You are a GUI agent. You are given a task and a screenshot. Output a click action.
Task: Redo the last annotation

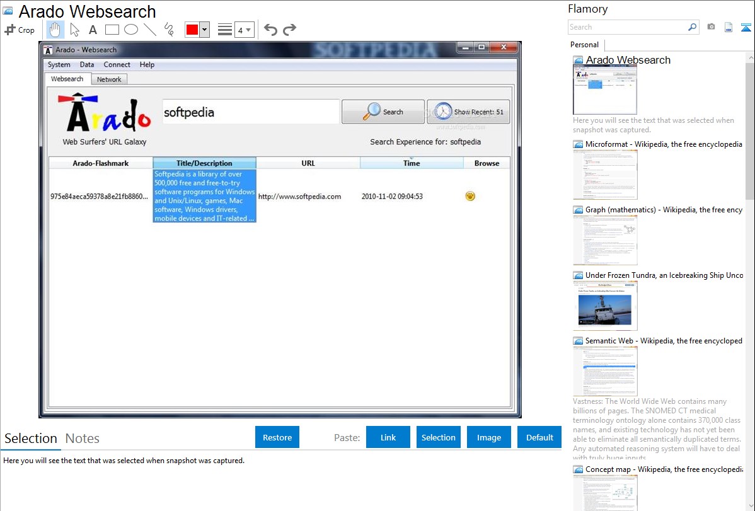289,30
